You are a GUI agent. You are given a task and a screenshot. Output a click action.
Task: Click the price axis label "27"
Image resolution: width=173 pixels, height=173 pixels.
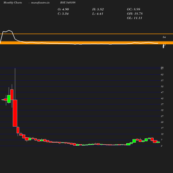pyautogui.click(x=162, y=116)
